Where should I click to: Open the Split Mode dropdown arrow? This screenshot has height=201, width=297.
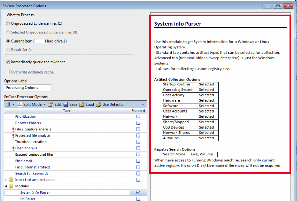coord(45,104)
